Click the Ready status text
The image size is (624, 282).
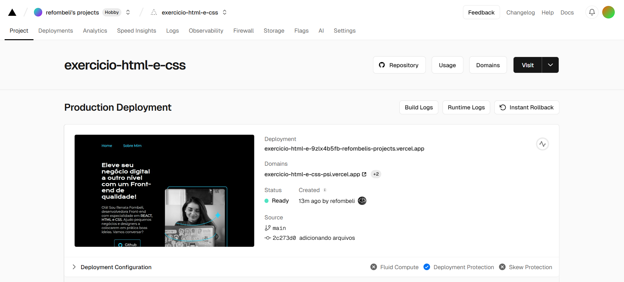[280, 201]
